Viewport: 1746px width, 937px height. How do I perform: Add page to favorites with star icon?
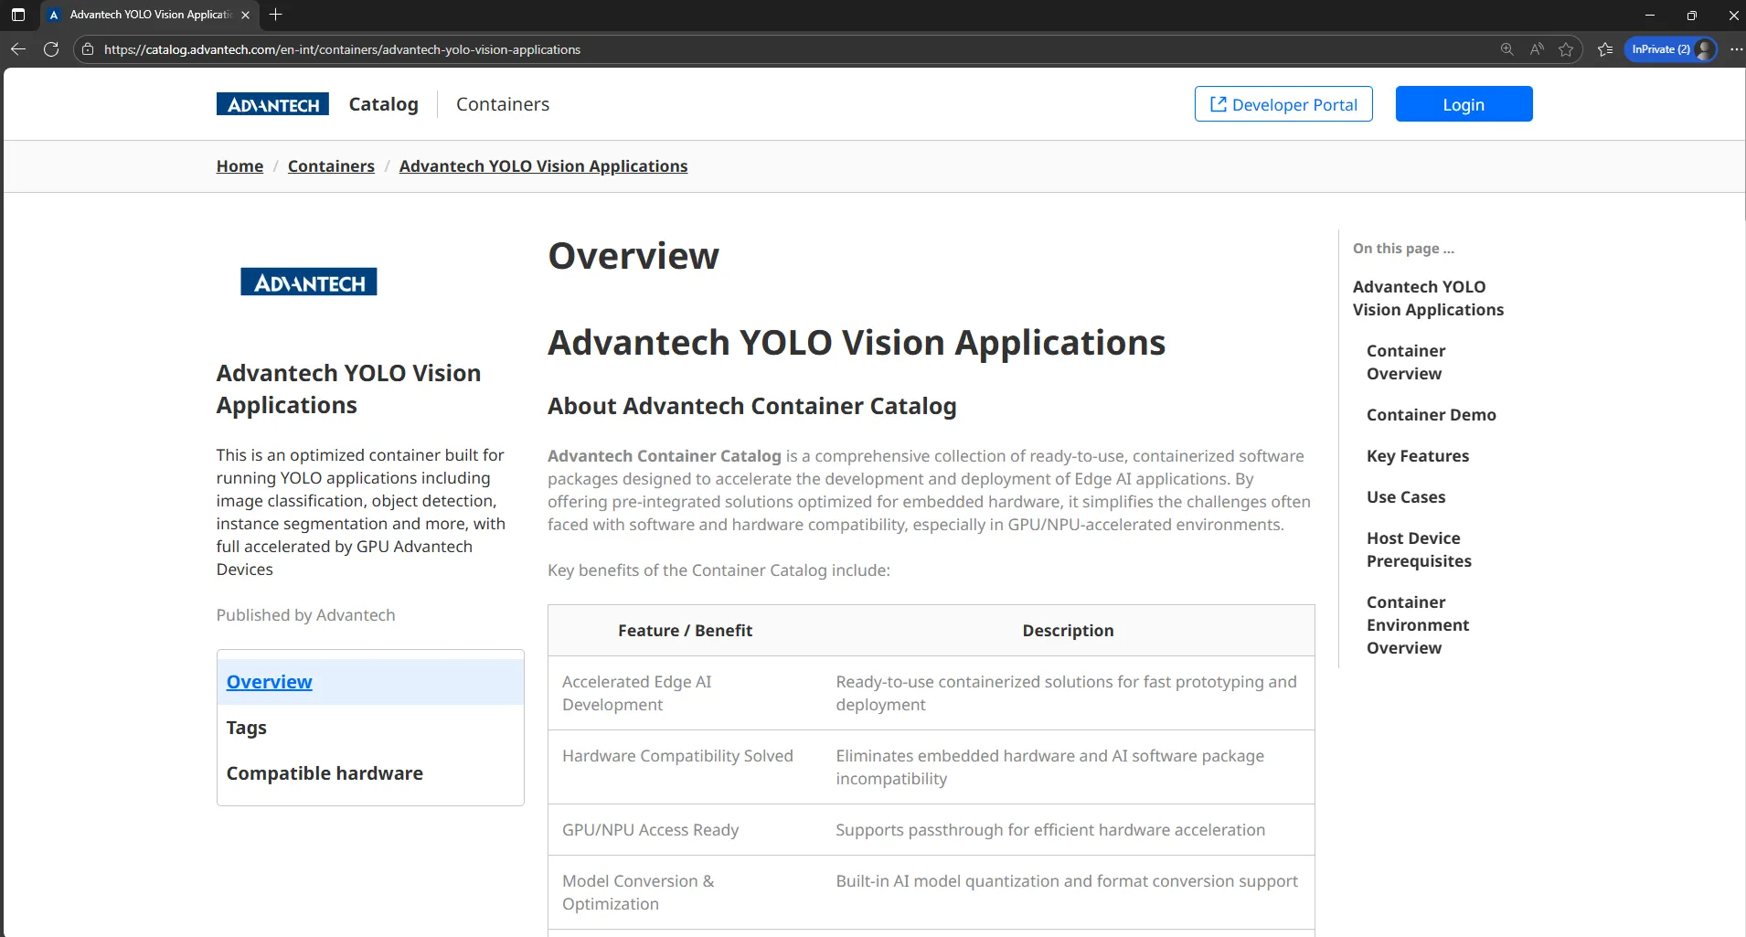tap(1566, 49)
